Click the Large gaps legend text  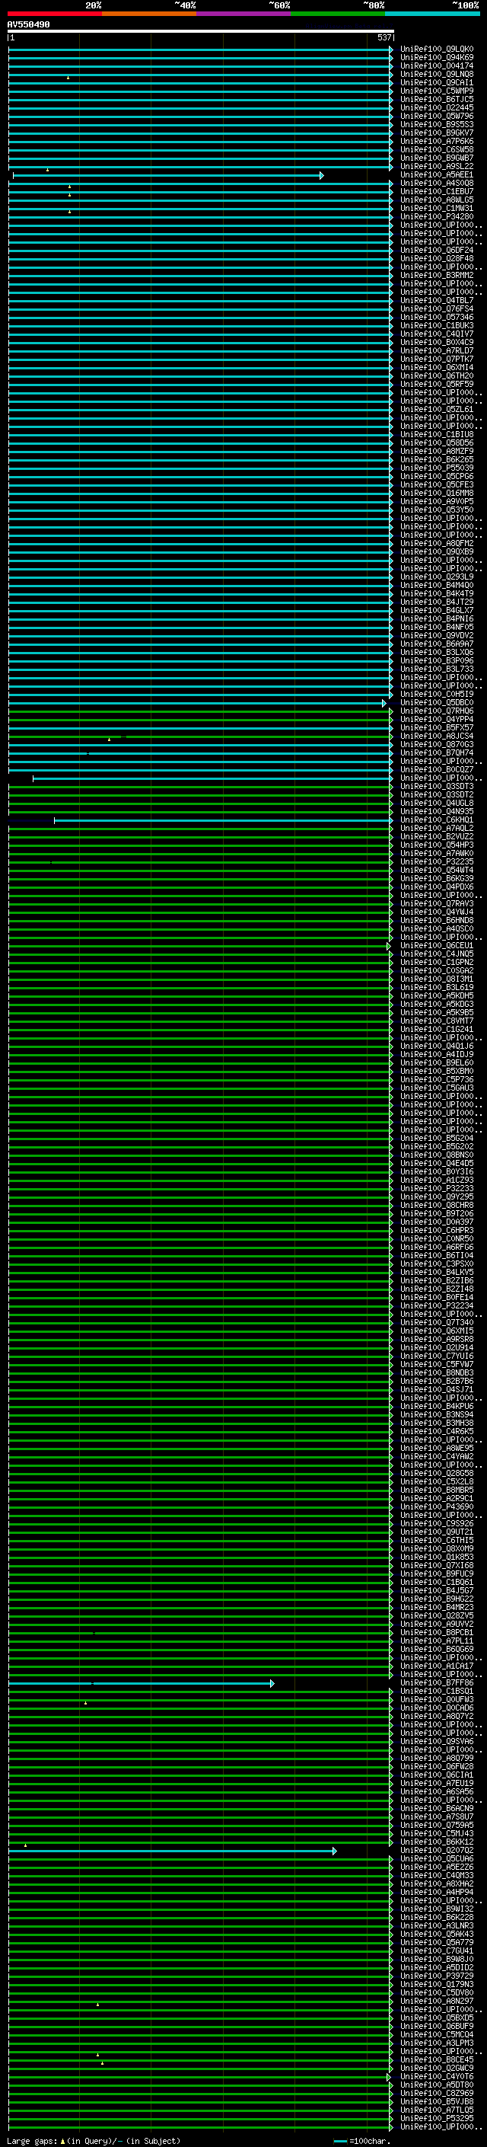click(x=94, y=2141)
